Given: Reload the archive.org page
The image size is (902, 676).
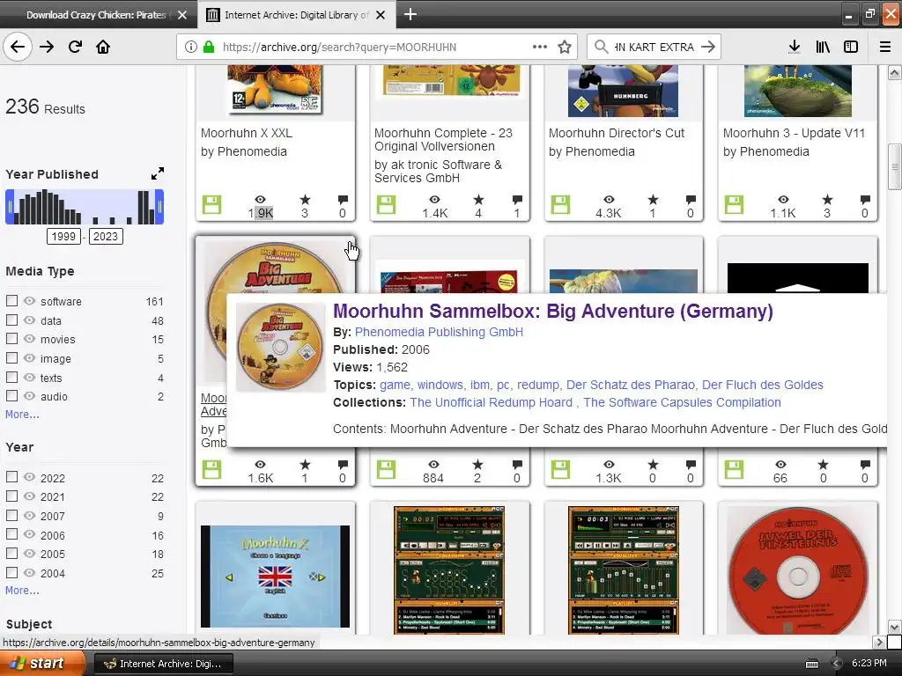Looking at the screenshot, I should (x=76, y=48).
